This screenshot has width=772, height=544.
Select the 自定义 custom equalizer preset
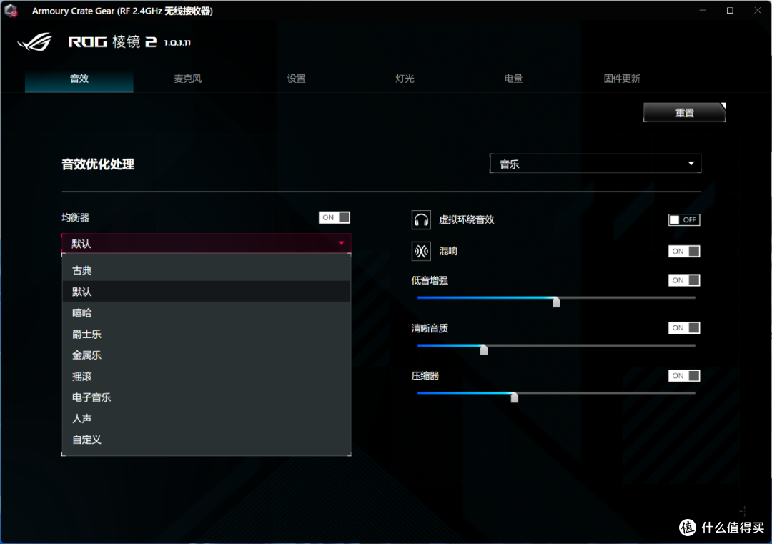coord(207,440)
